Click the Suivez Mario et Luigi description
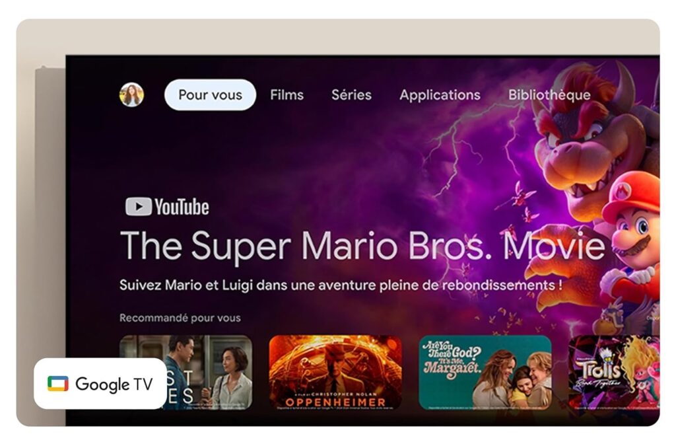Image resolution: width=676 pixels, height=442 pixels. coord(341,285)
